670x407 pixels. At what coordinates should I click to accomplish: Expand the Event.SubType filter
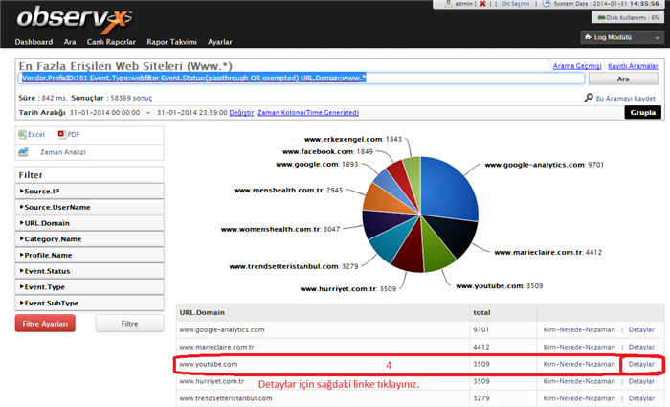89,303
